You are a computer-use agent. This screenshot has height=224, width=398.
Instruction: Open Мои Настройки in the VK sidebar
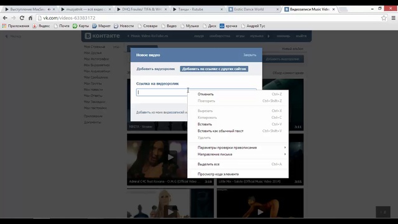tap(95, 108)
